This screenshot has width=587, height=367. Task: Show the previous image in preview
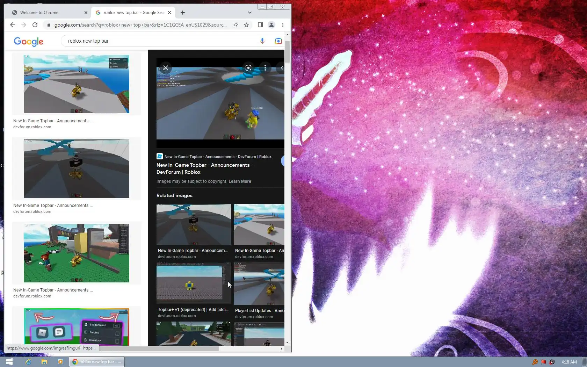pyautogui.click(x=282, y=68)
